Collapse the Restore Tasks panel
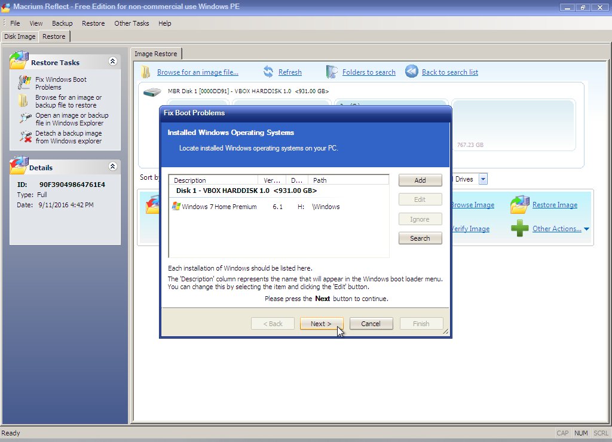This screenshot has width=612, height=442. 112,62
